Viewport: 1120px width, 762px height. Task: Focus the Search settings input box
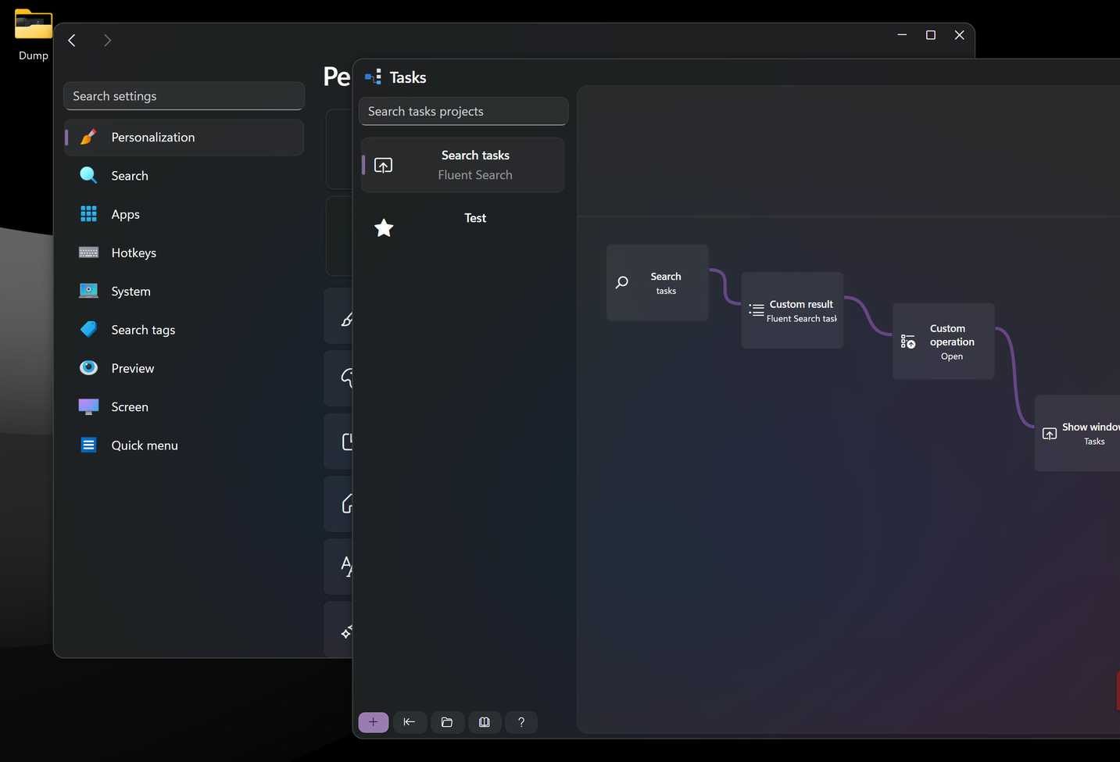(184, 96)
